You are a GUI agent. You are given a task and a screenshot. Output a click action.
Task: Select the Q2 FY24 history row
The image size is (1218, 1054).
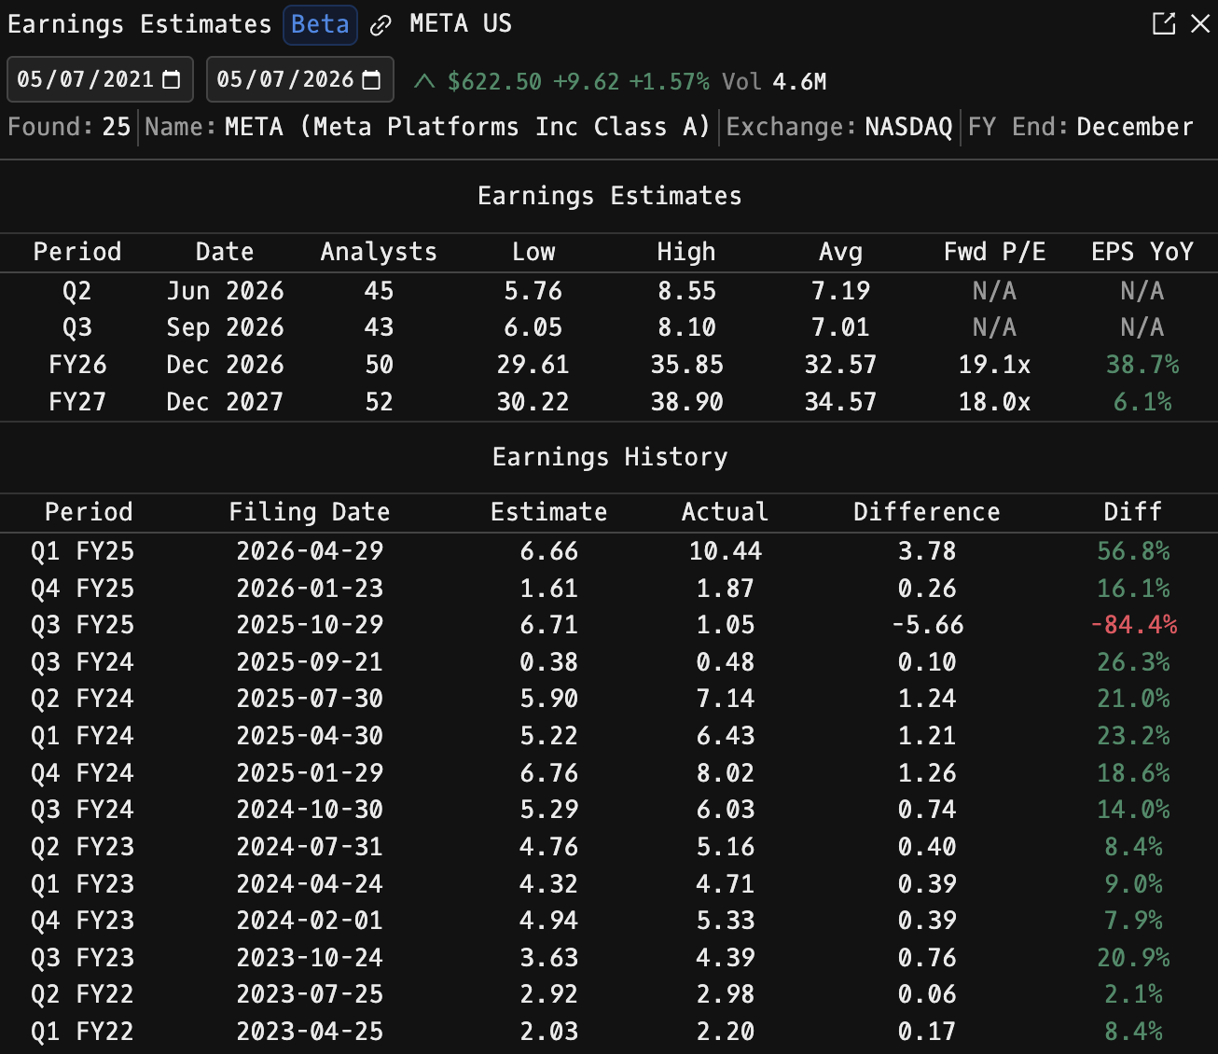click(x=609, y=699)
